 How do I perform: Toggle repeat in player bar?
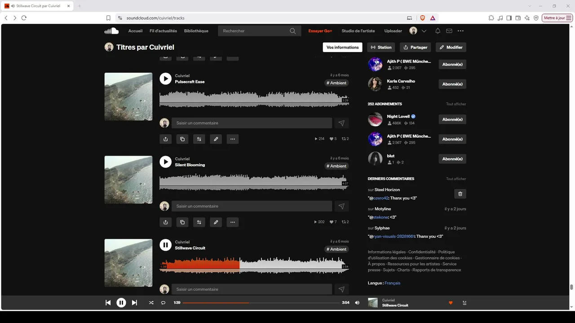click(x=163, y=303)
